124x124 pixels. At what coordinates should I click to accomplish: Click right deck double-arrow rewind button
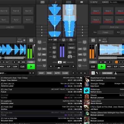point(105,62)
